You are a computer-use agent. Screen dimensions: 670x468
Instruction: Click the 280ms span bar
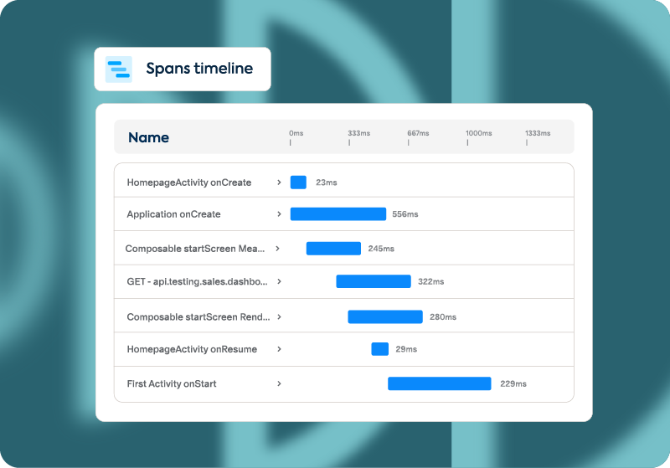pyautogui.click(x=385, y=316)
